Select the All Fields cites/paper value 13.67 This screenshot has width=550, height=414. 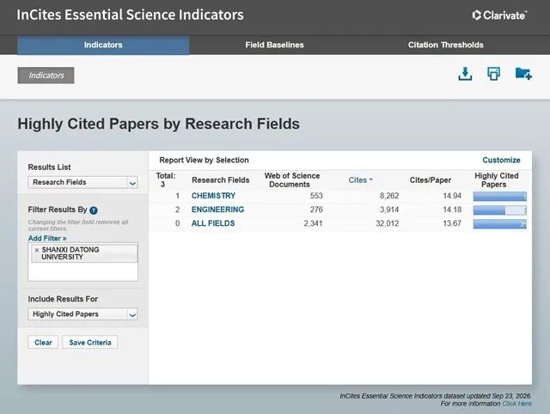pyautogui.click(x=452, y=223)
